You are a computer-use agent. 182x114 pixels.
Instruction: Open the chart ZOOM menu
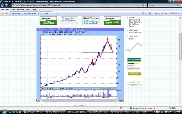[41, 29]
